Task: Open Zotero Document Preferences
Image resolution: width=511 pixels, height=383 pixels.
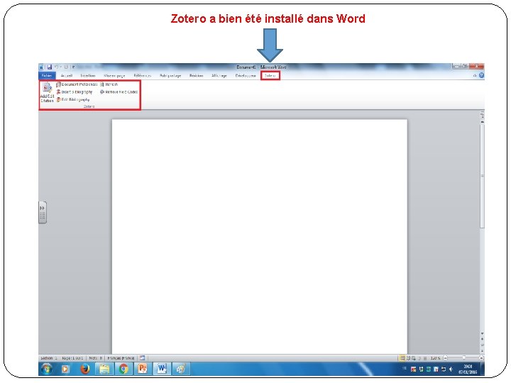Action: 77,84
